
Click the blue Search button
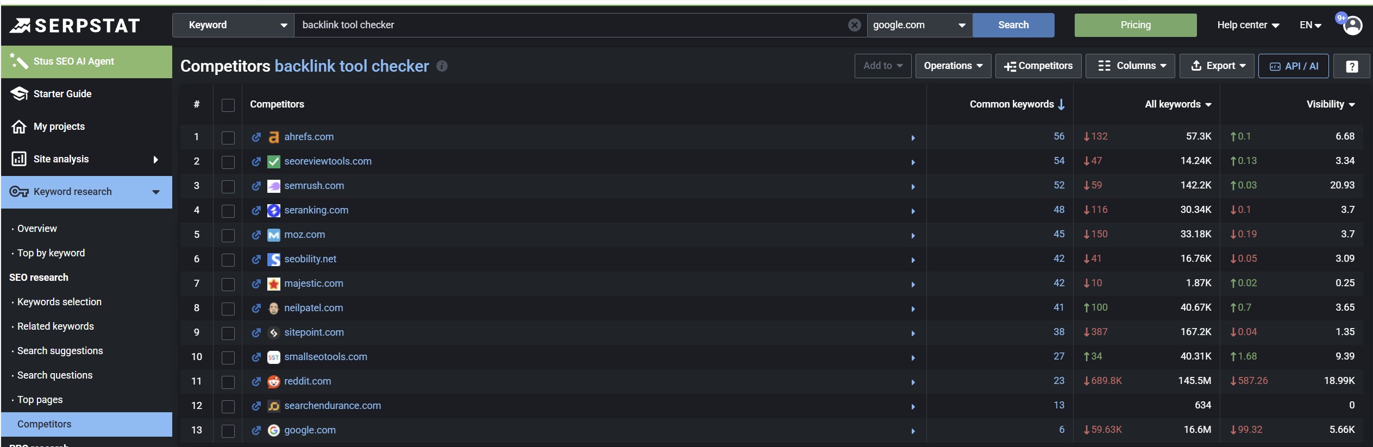(x=1013, y=25)
